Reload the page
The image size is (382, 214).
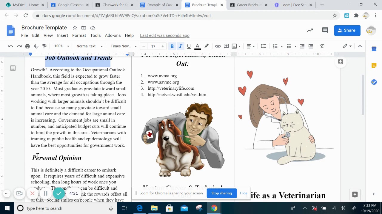click(26, 15)
